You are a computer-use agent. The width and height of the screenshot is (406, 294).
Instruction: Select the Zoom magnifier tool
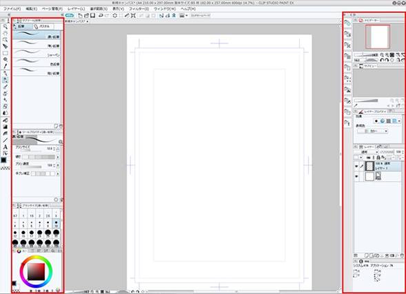(6, 27)
